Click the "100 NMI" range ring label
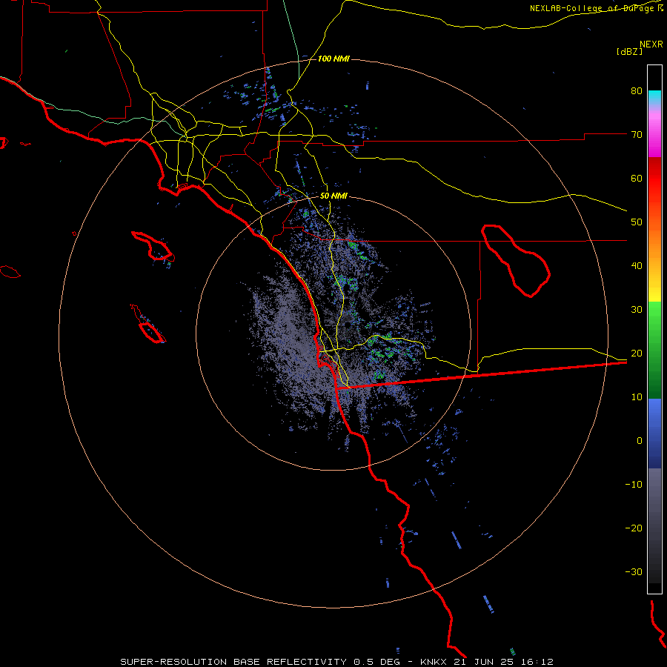The width and height of the screenshot is (667, 667). point(333,59)
